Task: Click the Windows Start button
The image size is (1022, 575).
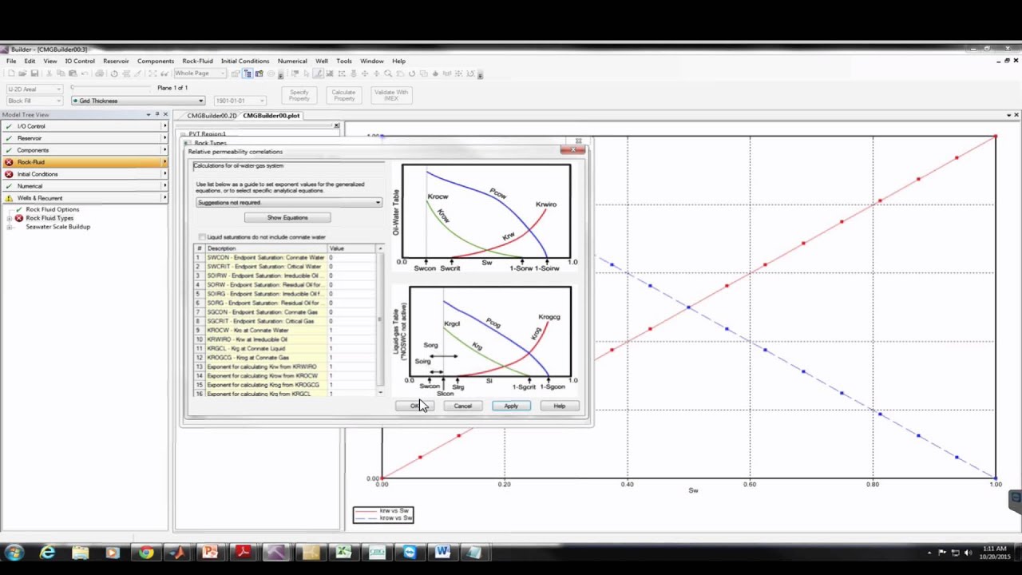Action: click(x=14, y=552)
